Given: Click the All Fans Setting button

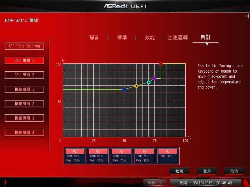Looking at the screenshot, I should (x=24, y=46).
